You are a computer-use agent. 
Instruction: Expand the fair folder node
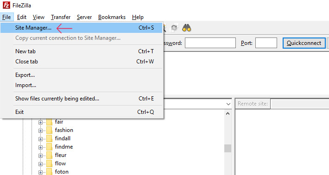click(40, 122)
